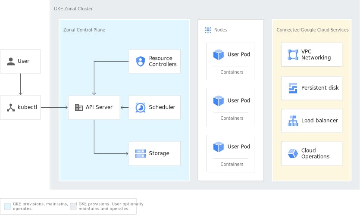The height and width of the screenshot is (215, 360).
Task: Click the VPC Networking icon
Action: [x=293, y=55]
